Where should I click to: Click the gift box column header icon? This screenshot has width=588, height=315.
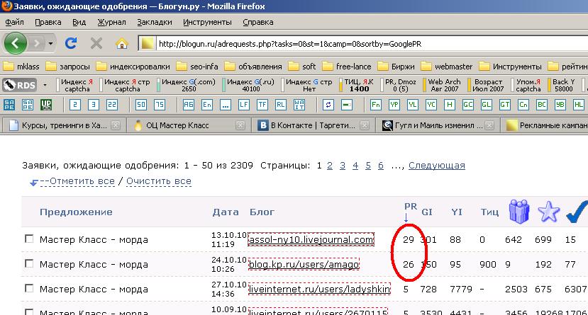pyautogui.click(x=520, y=211)
